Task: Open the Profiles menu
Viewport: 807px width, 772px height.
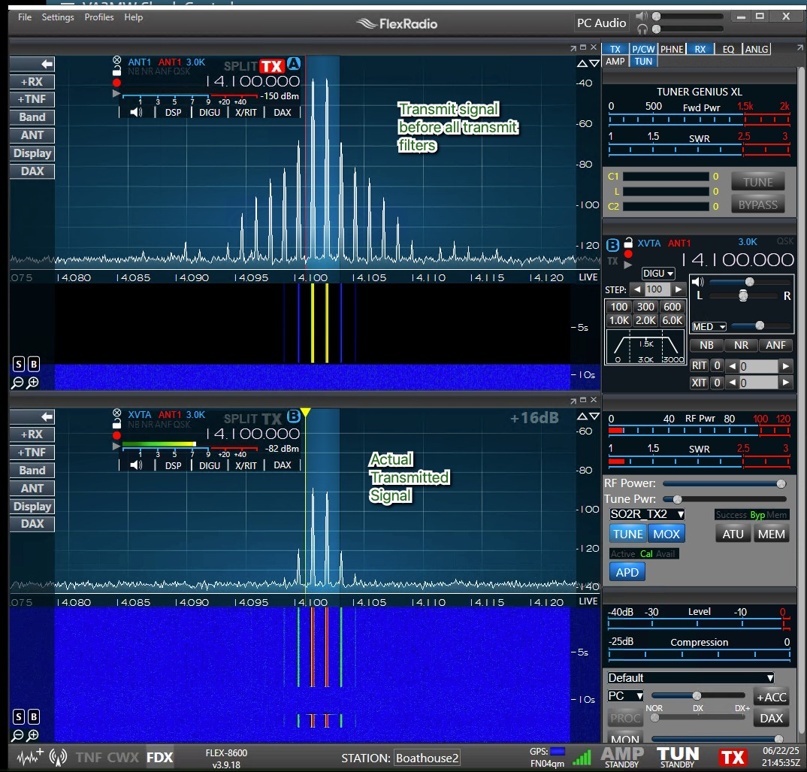Action: 99,17
